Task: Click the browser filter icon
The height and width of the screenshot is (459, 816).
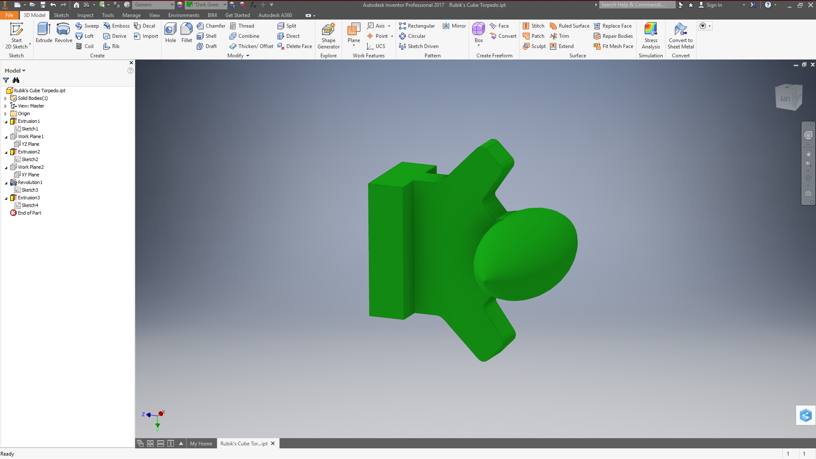Action: click(x=6, y=80)
